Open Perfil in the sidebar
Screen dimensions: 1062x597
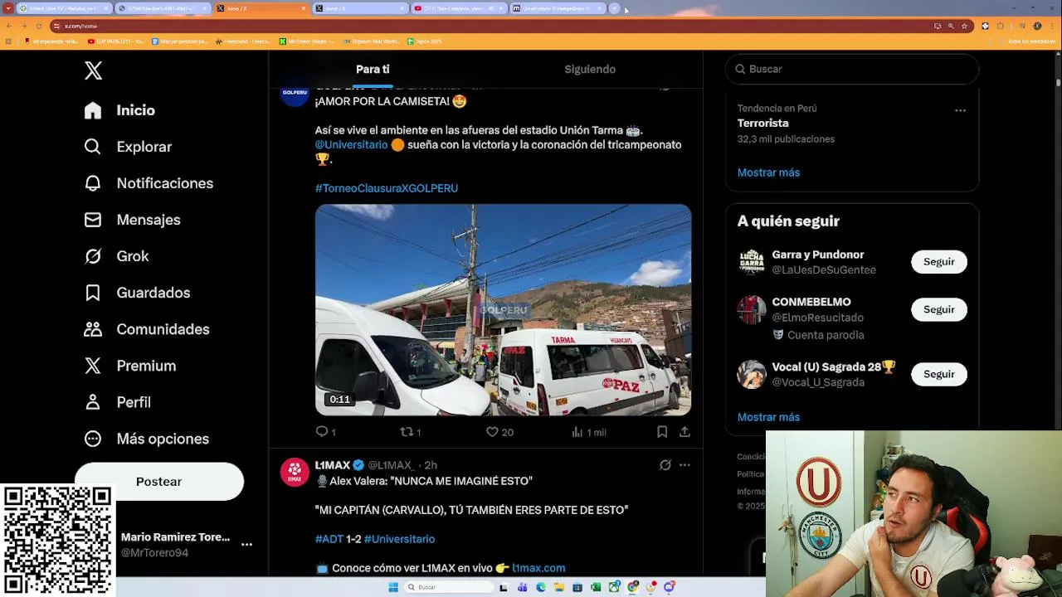click(x=117, y=402)
